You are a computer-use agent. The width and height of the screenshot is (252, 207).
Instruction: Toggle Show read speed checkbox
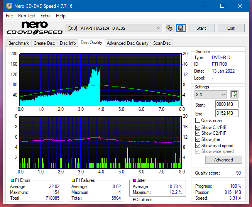point(198,145)
